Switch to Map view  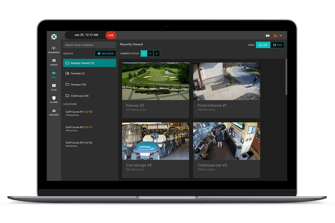(277, 45)
